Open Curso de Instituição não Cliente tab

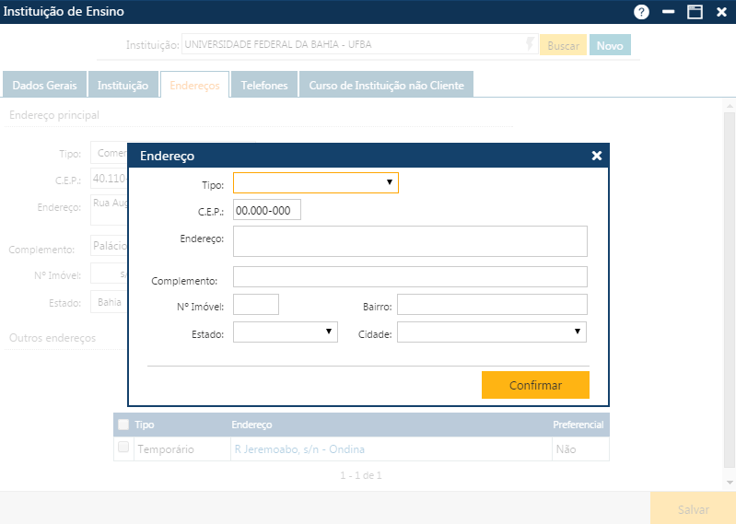[386, 85]
